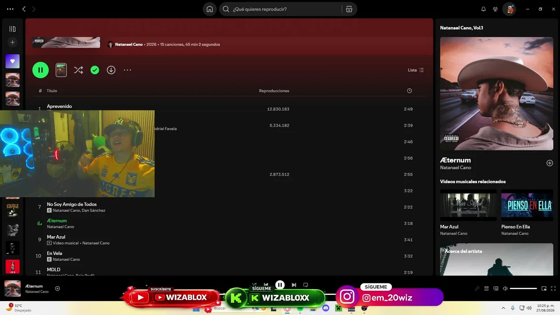
Task: Sort tracks by Título column
Action: coord(52,91)
